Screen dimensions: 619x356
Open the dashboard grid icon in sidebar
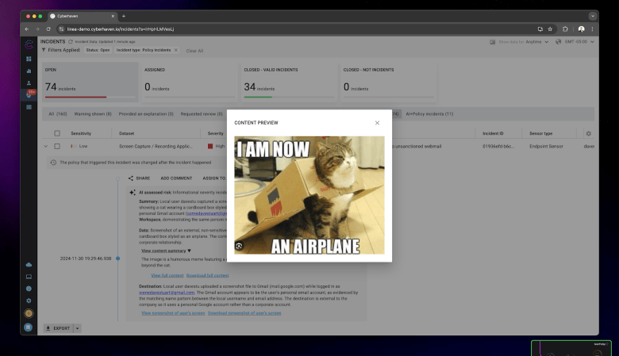[x=29, y=59]
